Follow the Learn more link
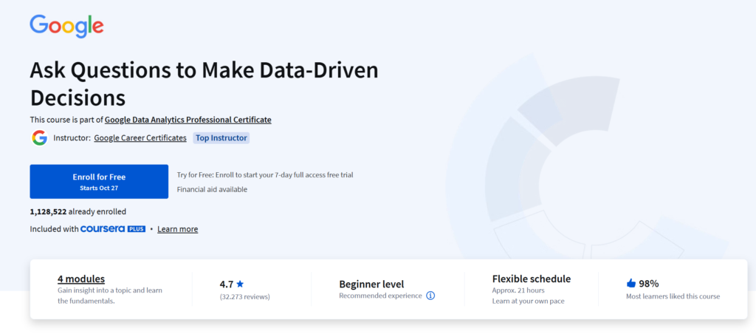Image resolution: width=756 pixels, height=334 pixels. pyautogui.click(x=177, y=229)
